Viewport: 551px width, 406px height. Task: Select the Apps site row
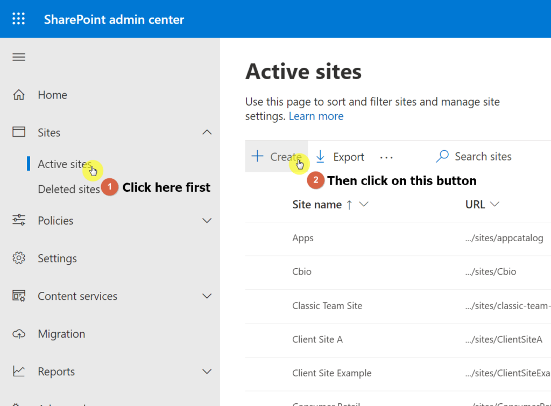398,238
